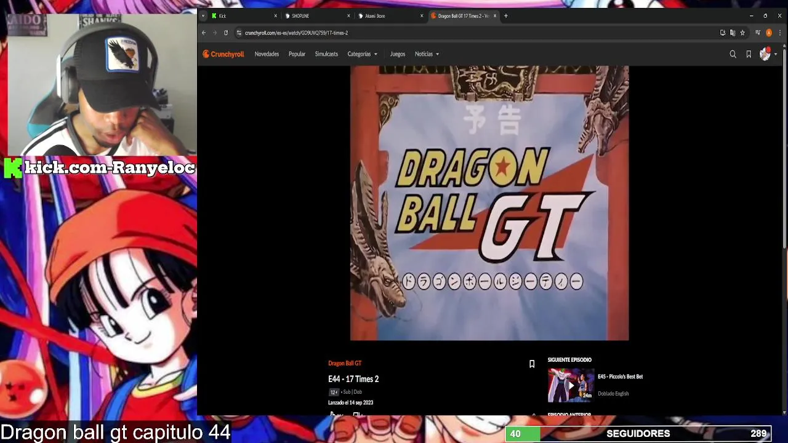
Task: Close the SHOPLINE tab
Action: pos(348,16)
